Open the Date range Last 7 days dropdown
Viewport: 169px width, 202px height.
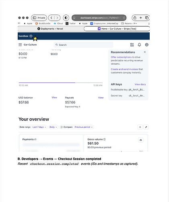33,127
